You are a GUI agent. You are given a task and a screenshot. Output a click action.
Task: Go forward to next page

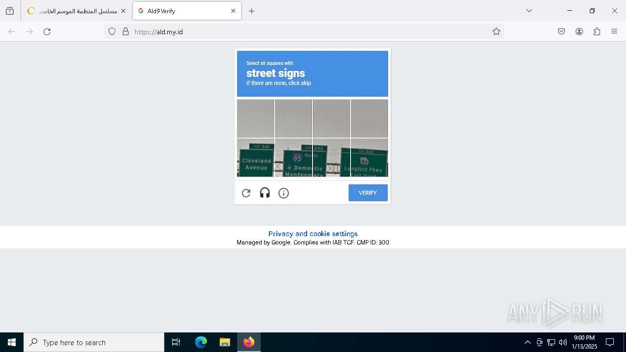[29, 32]
